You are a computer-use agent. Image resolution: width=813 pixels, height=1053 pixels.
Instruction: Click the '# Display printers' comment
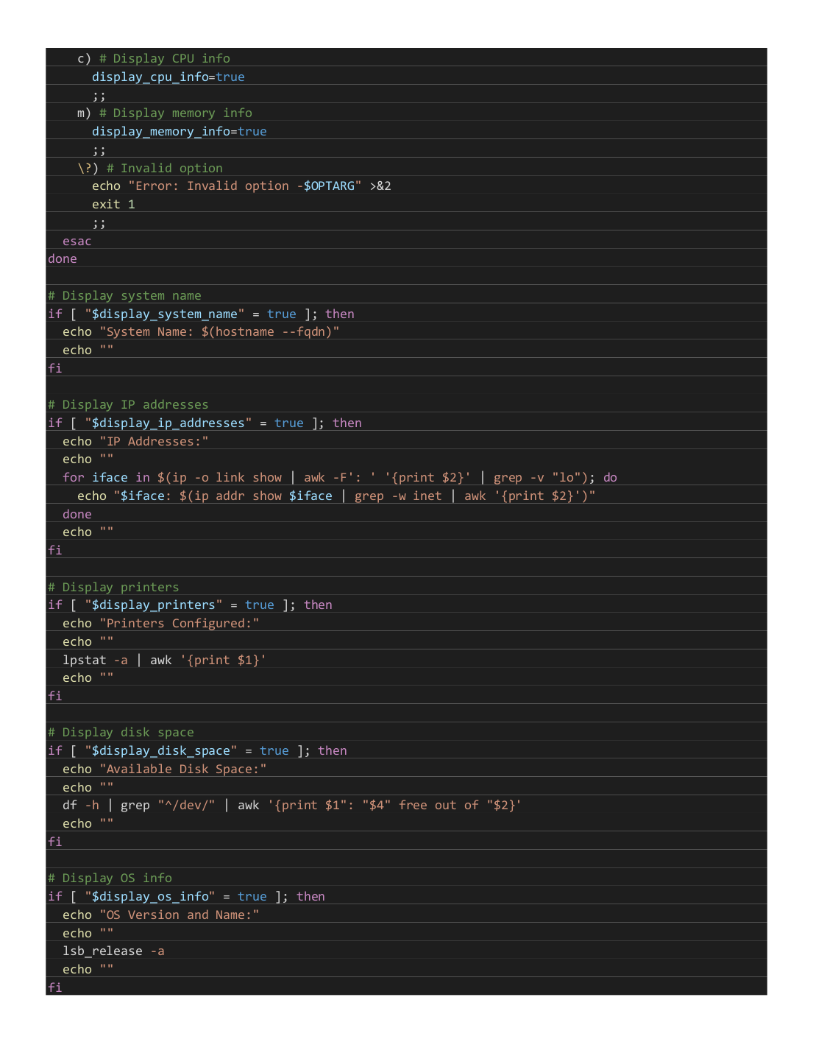click(x=113, y=587)
